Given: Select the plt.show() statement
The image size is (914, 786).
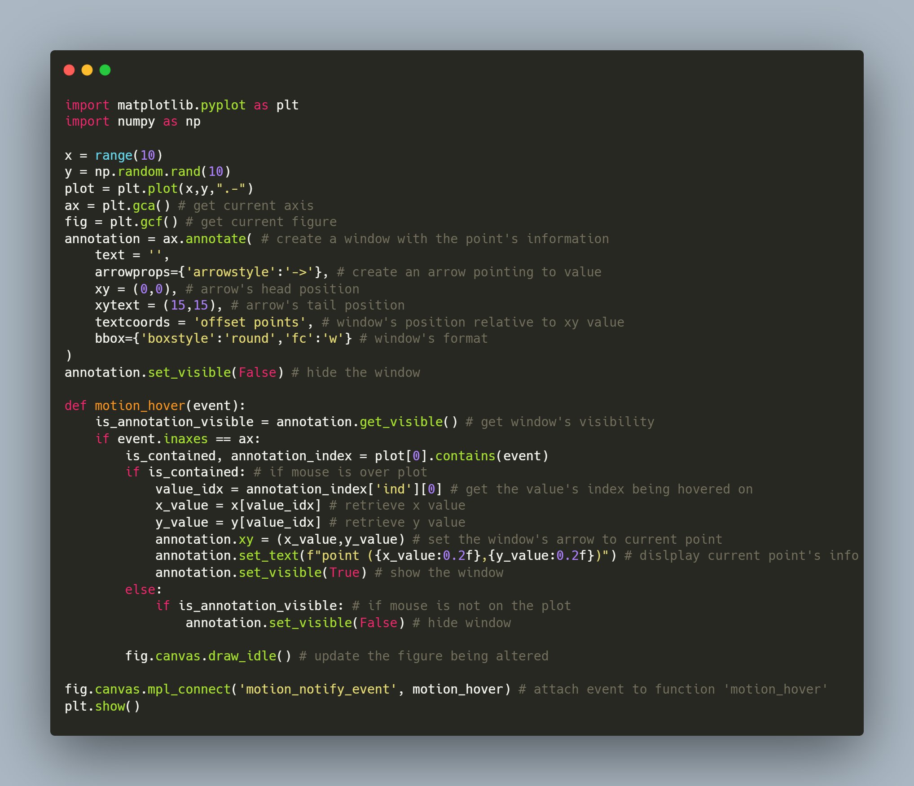Looking at the screenshot, I should pos(103,706).
